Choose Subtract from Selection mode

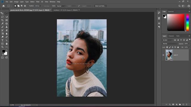[x=22, y=6]
